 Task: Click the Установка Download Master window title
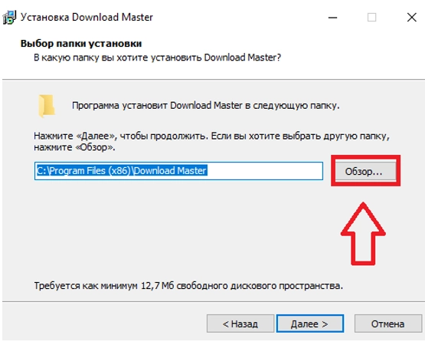[87, 17]
